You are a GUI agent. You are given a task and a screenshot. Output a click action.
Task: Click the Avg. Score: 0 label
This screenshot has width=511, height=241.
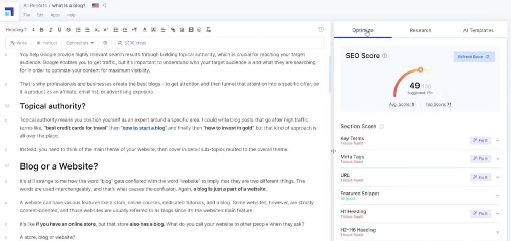[402, 105]
